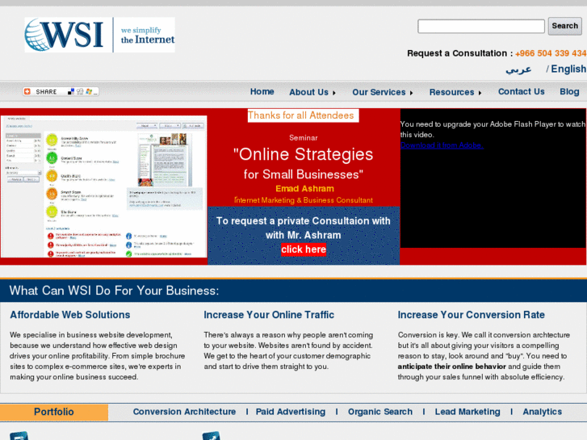Click the Flash Player upgrade message
This screenshot has height=440, width=587.
(493, 129)
